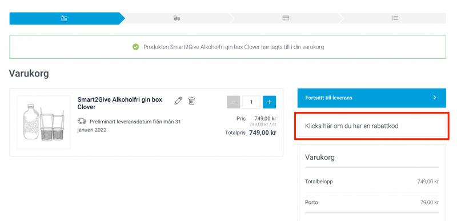Increase quantity with the plus button
457x221 pixels.
pyautogui.click(x=269, y=102)
